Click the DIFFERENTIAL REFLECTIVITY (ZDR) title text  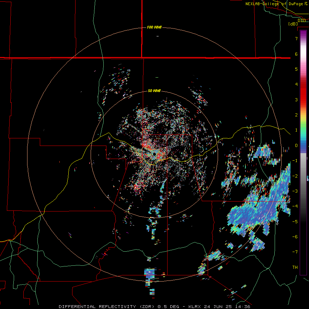(x=107, y=307)
